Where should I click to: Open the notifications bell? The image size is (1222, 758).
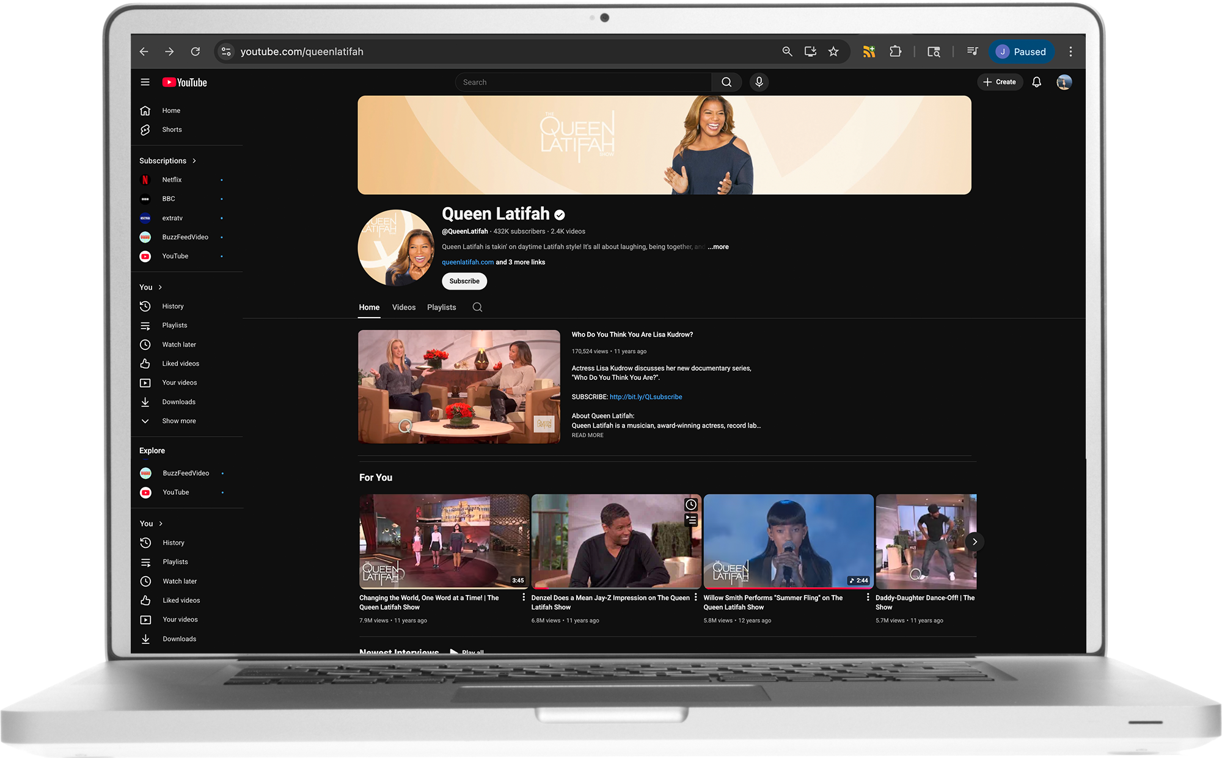point(1036,82)
